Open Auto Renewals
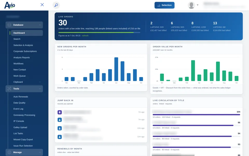Viewport: 249px width, 156px height. [21, 97]
